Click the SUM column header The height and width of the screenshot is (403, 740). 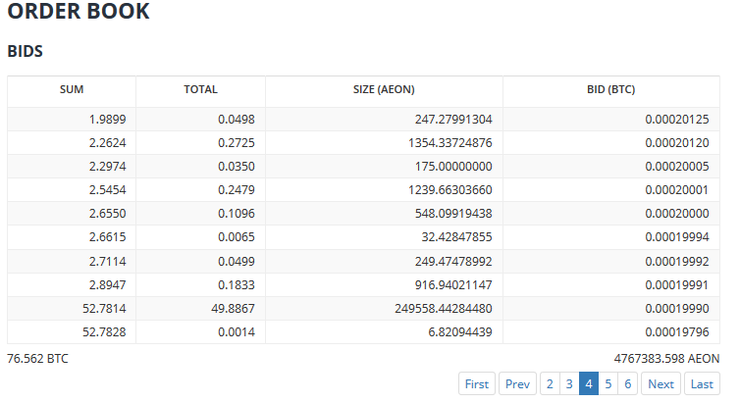pos(72,89)
